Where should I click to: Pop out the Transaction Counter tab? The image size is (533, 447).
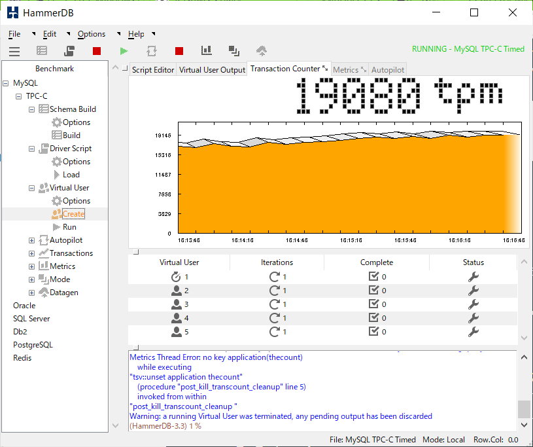[325, 68]
